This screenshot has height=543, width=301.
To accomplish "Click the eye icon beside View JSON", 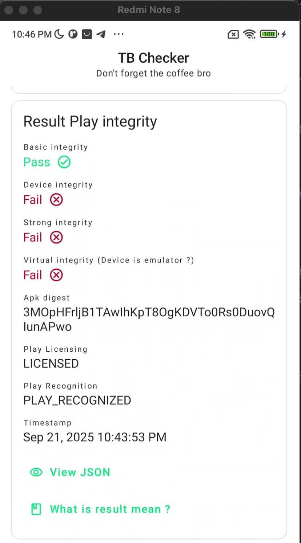I will 36,472.
